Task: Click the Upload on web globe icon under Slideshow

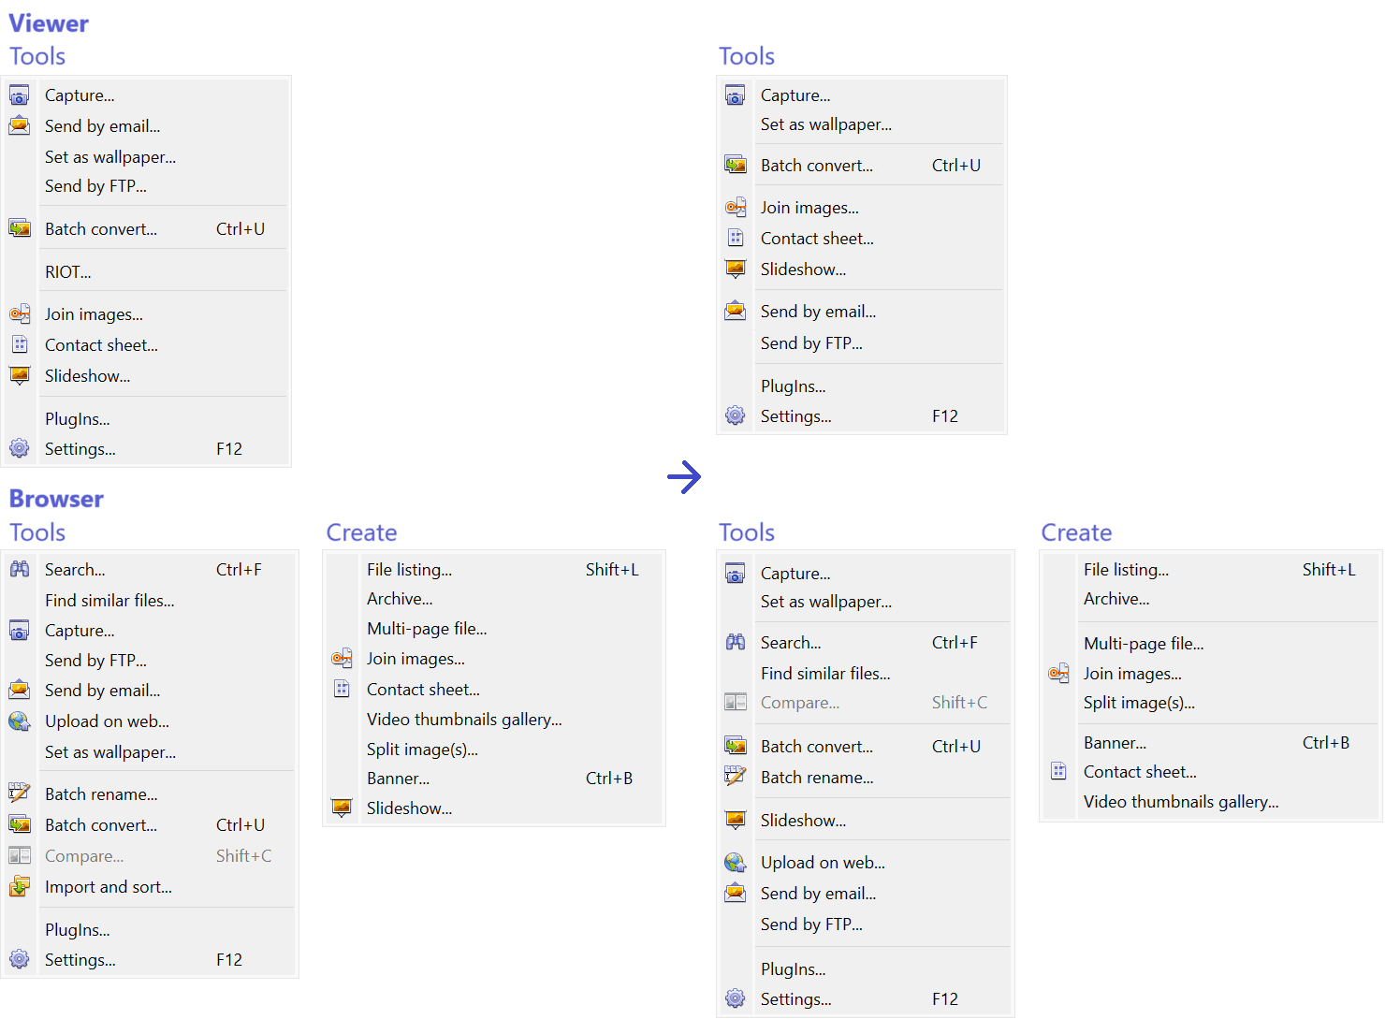Action: pos(736,862)
